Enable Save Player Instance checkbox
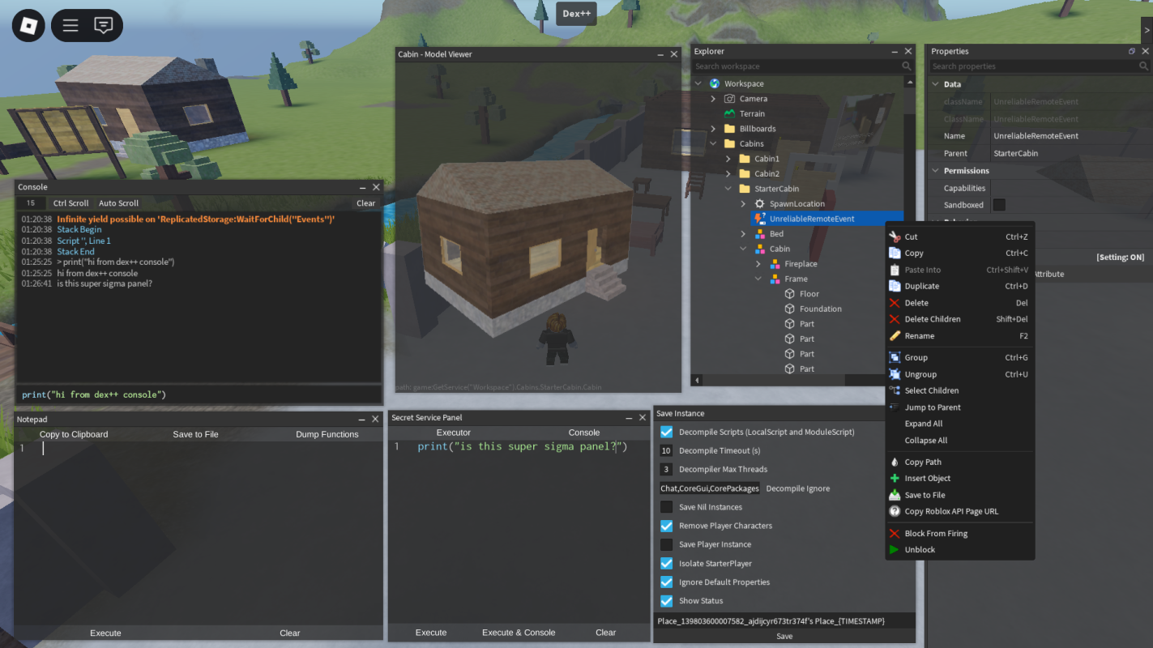This screenshot has width=1153, height=648. pyautogui.click(x=666, y=544)
